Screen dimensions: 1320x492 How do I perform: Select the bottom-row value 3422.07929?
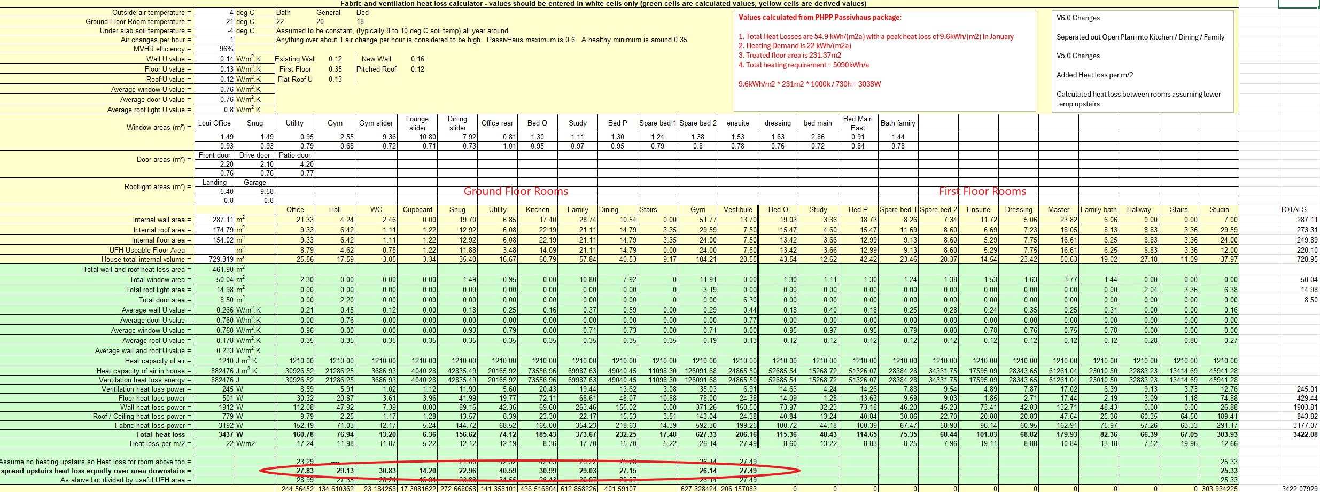coord(1300,488)
